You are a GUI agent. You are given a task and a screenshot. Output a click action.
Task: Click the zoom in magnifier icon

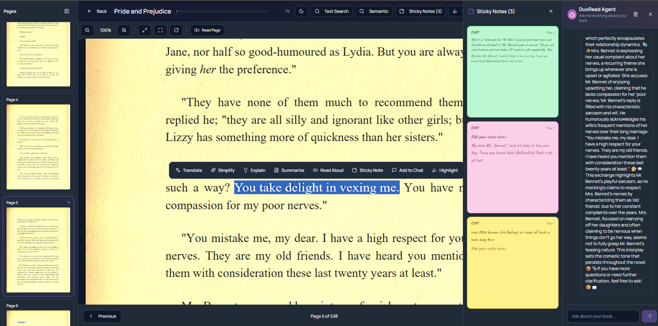click(x=124, y=30)
